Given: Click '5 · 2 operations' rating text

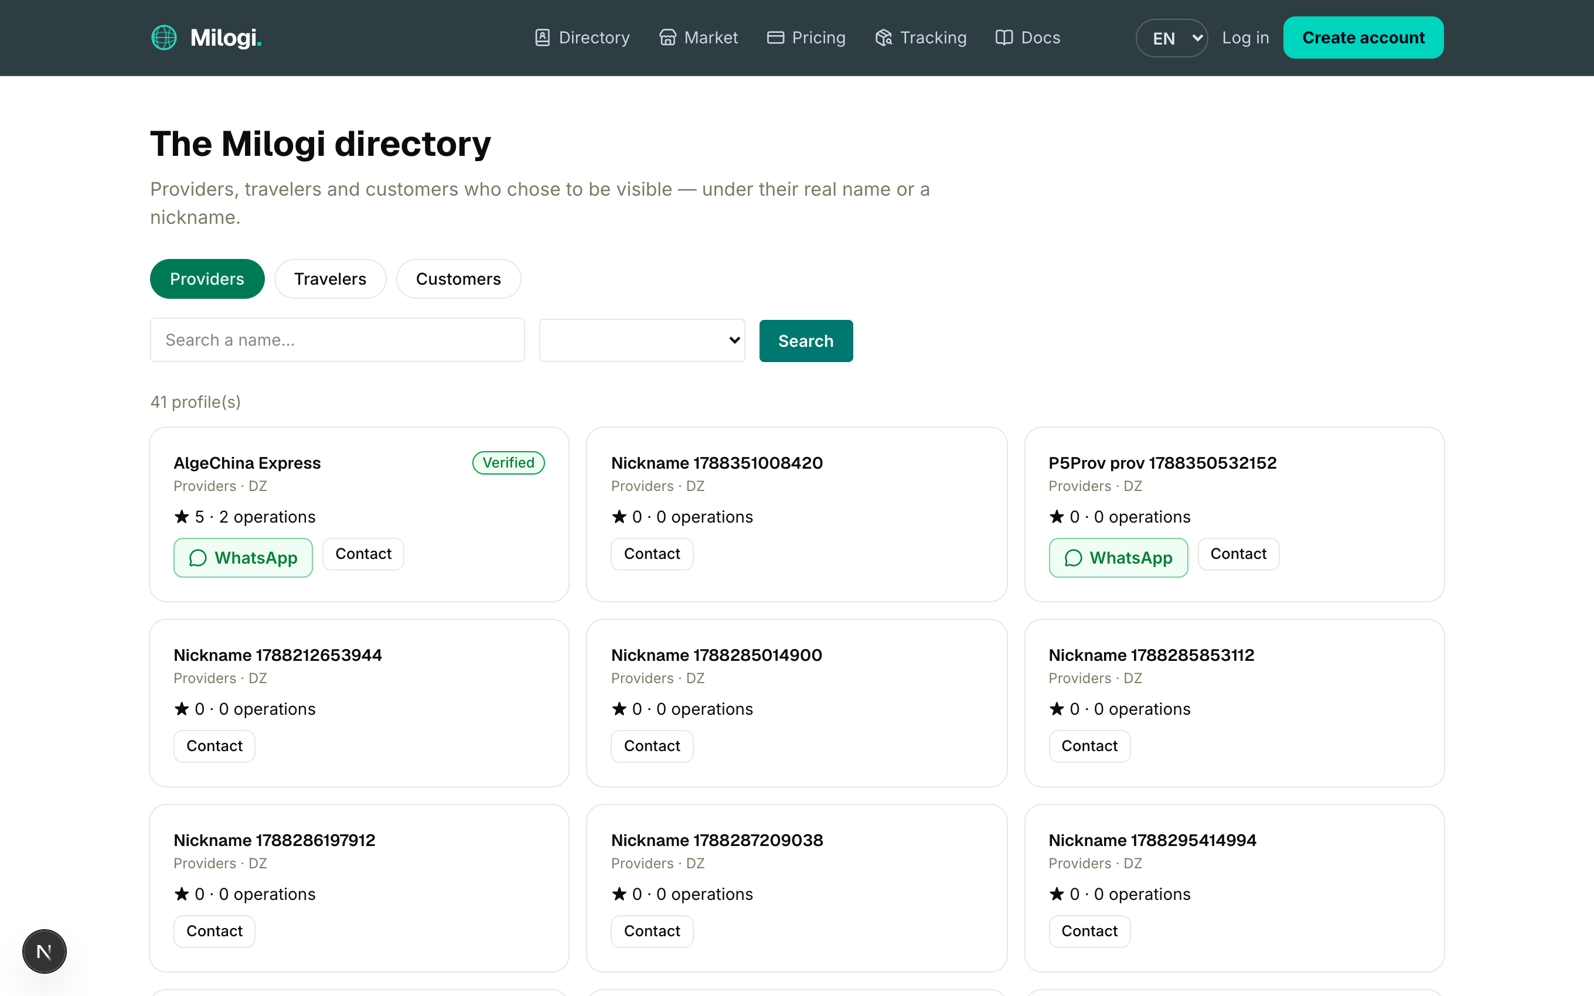Looking at the screenshot, I should coord(256,517).
